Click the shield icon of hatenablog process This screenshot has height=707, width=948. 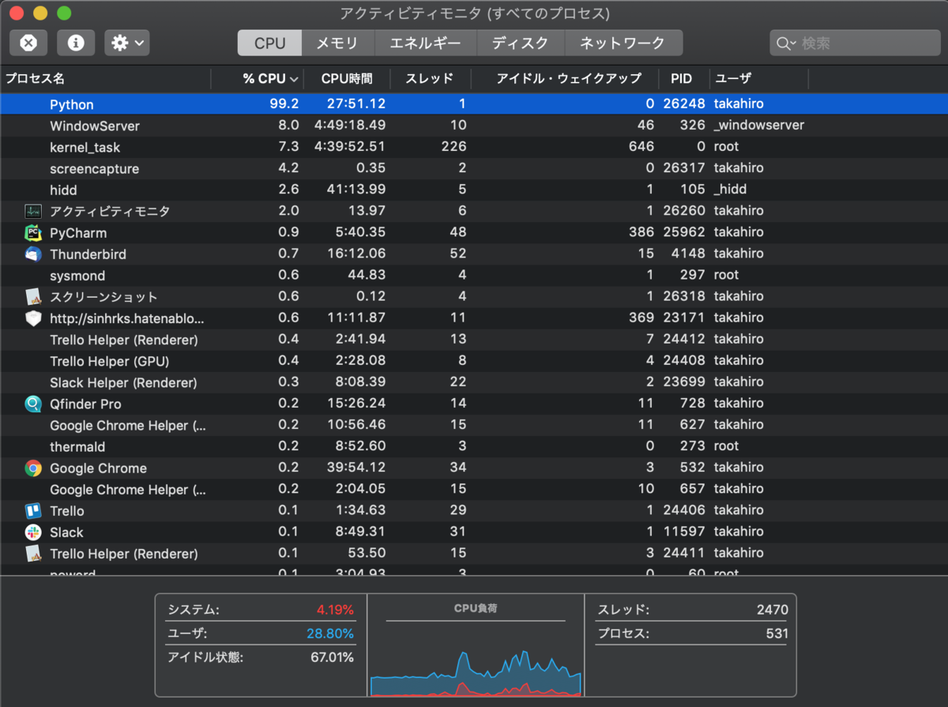tap(33, 318)
